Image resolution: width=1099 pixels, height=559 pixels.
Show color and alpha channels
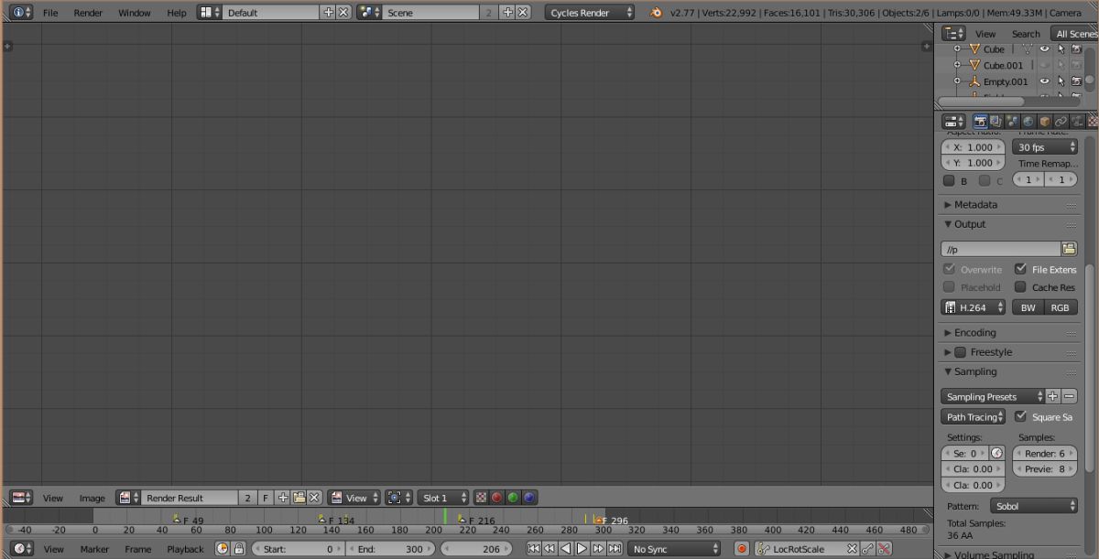(x=481, y=498)
